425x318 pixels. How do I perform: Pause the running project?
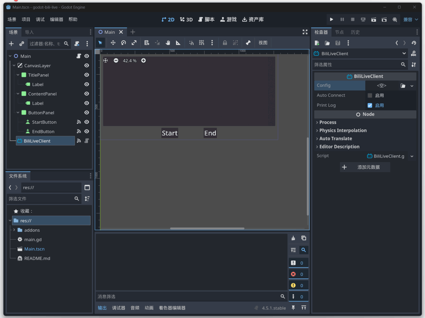342,19
